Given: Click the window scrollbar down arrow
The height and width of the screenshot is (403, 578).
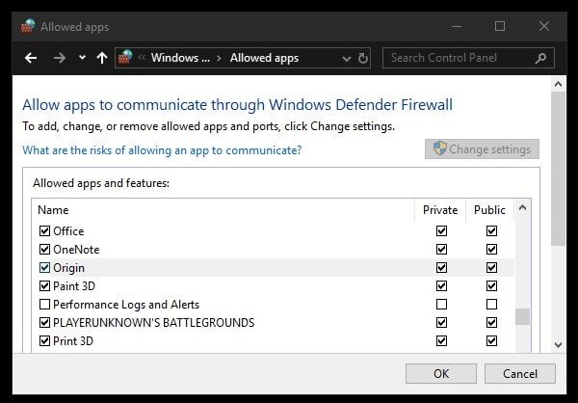Looking at the screenshot, I should pyautogui.click(x=558, y=345).
